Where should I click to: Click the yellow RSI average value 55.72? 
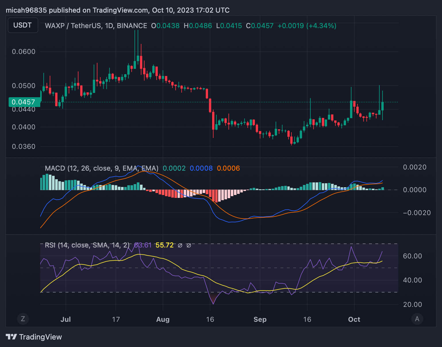tap(165, 245)
